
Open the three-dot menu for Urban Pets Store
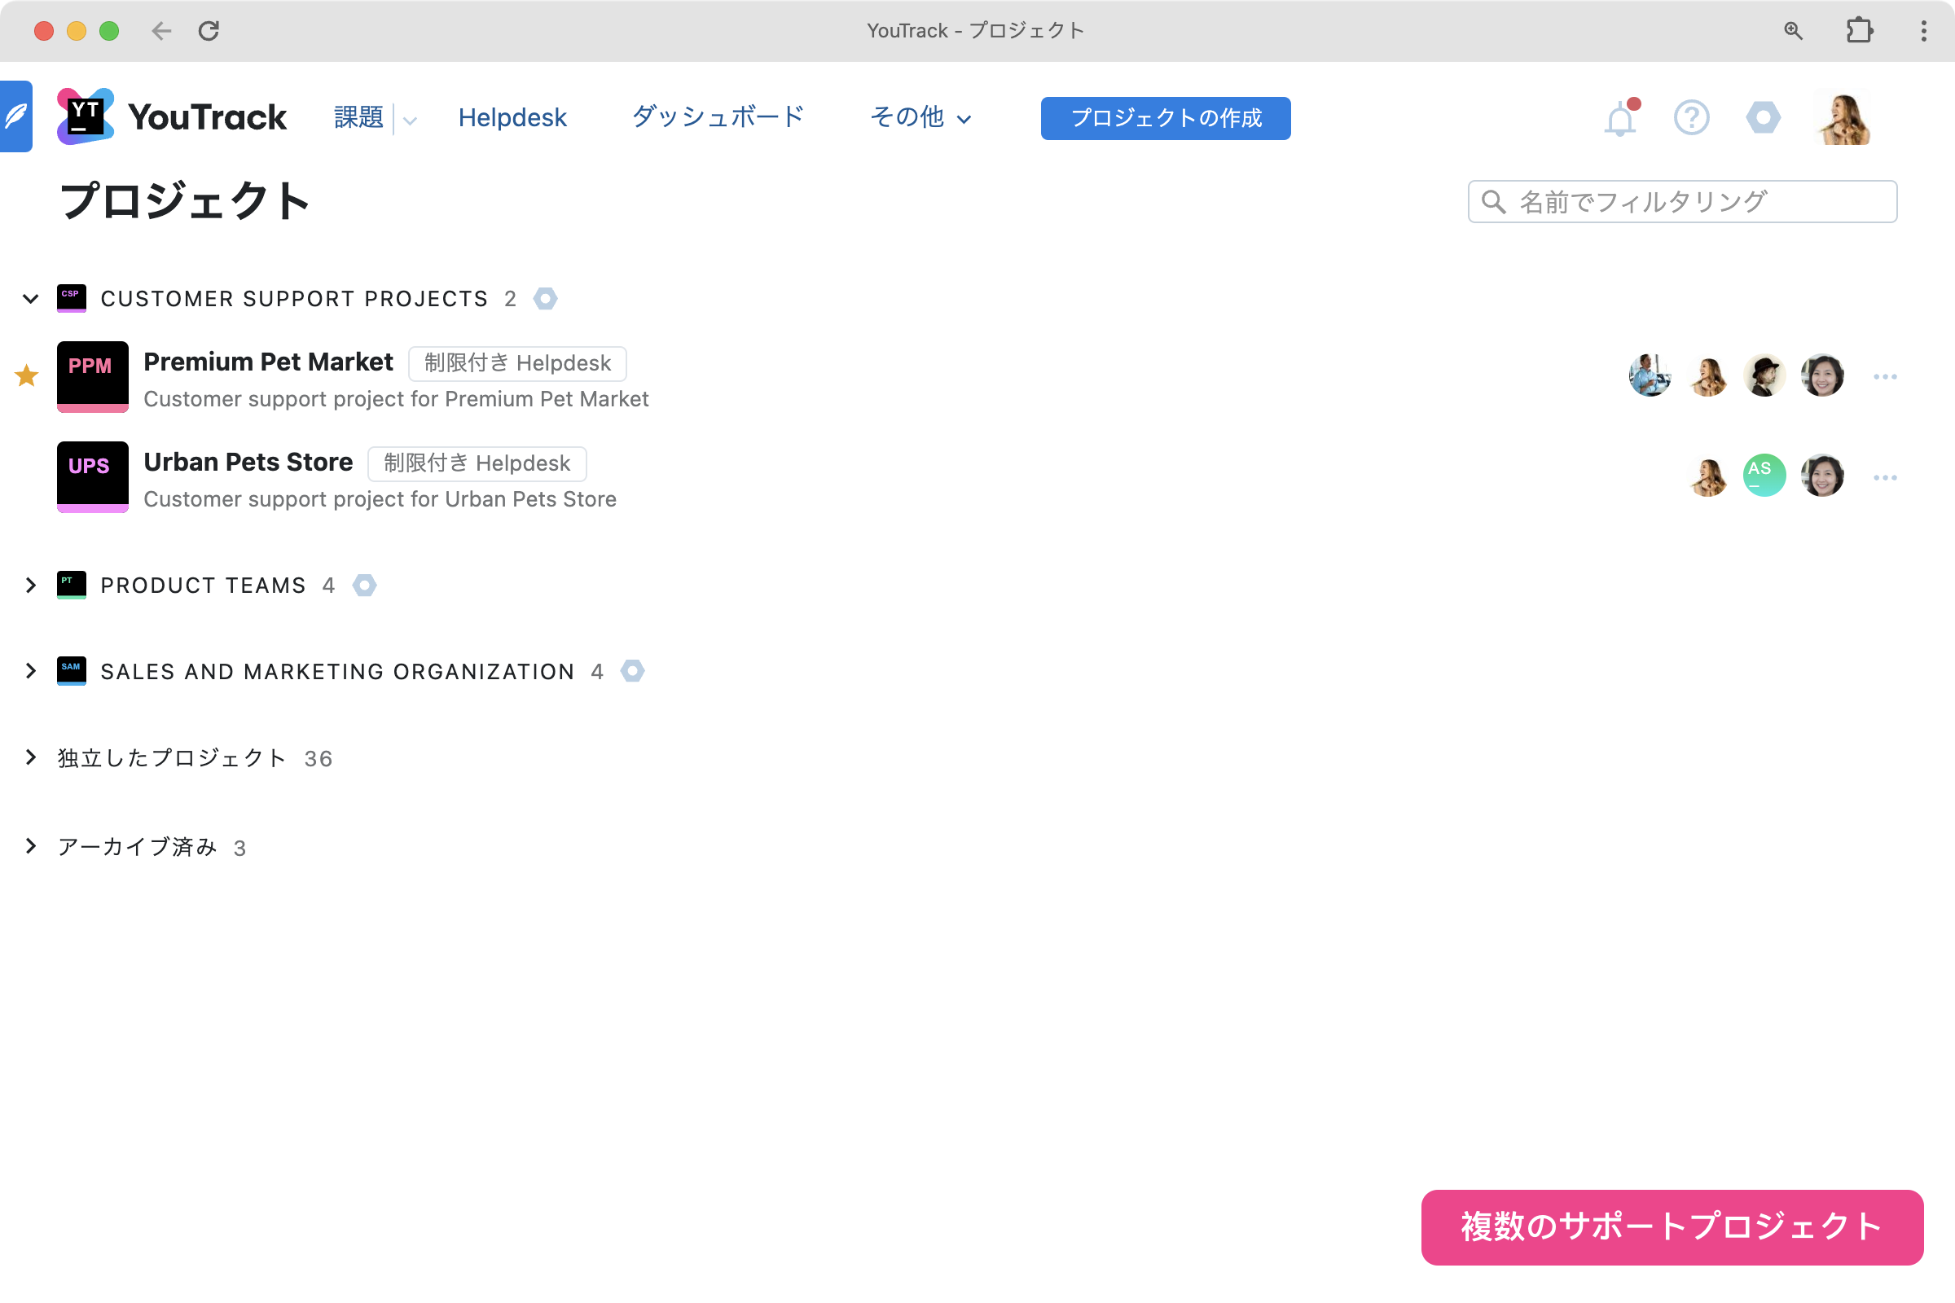pyautogui.click(x=1884, y=477)
